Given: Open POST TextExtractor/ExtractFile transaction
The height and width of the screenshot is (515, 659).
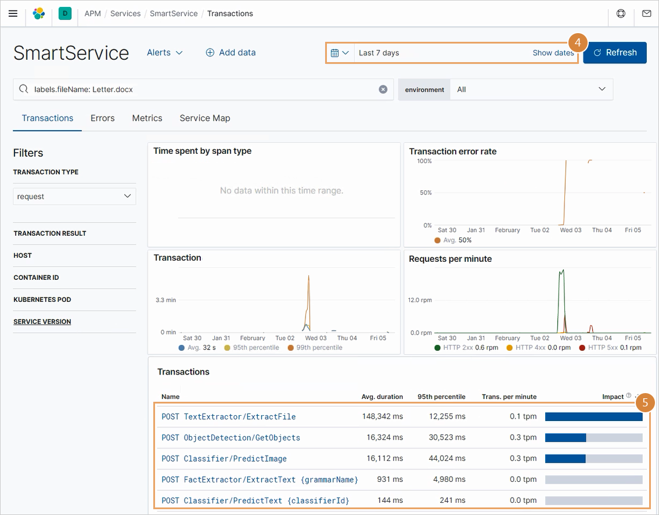Looking at the screenshot, I should tap(229, 416).
